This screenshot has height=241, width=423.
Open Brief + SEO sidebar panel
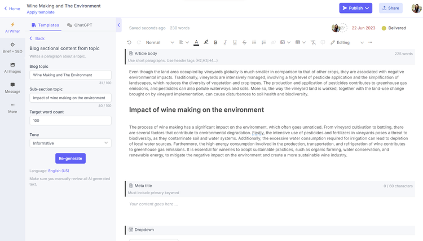click(x=12, y=48)
